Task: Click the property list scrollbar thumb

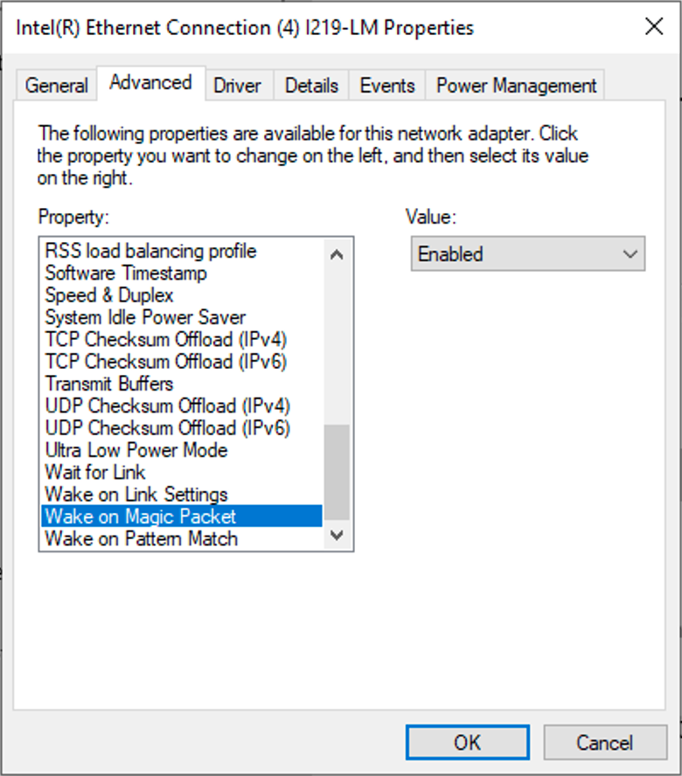Action: tap(337, 472)
